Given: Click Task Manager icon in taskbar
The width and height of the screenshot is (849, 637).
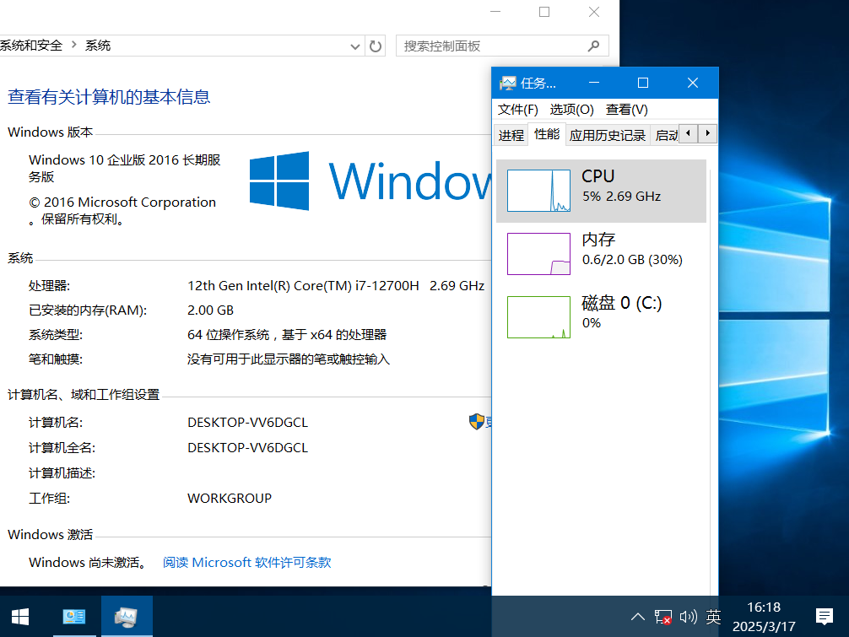Looking at the screenshot, I should pyautogui.click(x=127, y=617).
